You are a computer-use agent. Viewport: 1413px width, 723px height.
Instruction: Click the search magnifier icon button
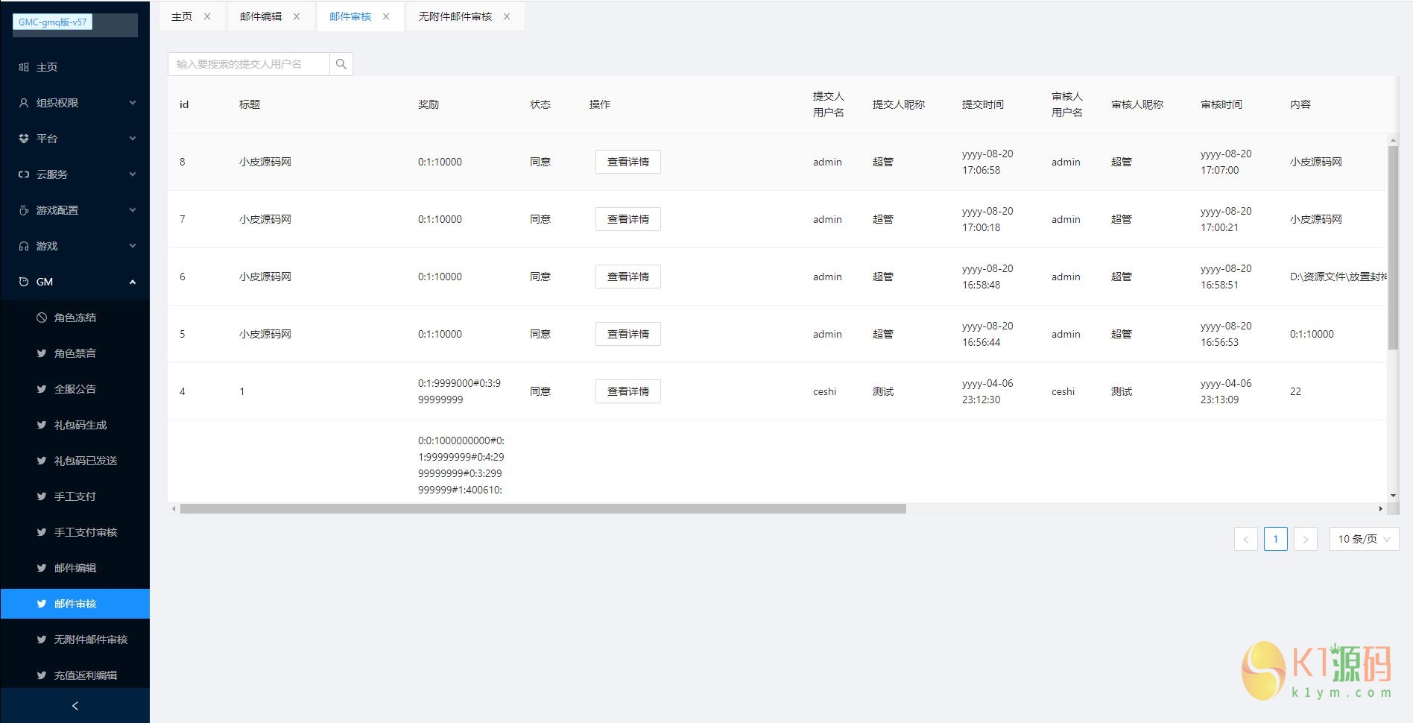pos(341,64)
